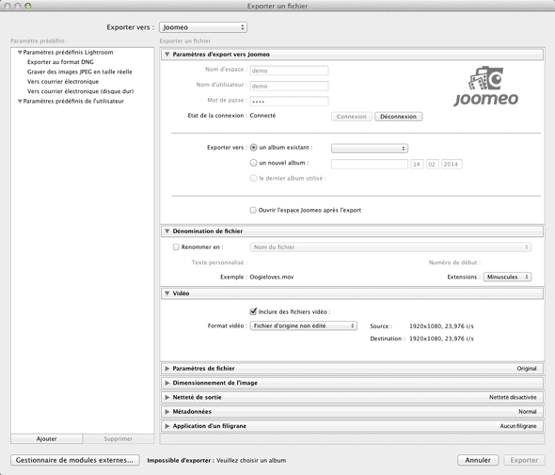This screenshot has height=475, width=555.
Task: Click 'Original' value in Paramètres de fichier
Action: 527,369
